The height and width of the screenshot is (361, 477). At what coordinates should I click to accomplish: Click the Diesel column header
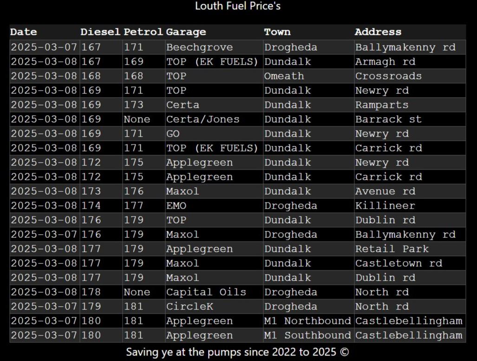pyautogui.click(x=101, y=32)
